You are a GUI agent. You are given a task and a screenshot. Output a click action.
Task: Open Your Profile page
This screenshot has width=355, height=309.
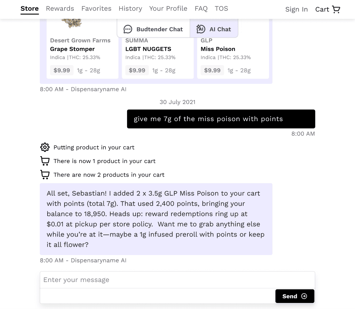(168, 9)
